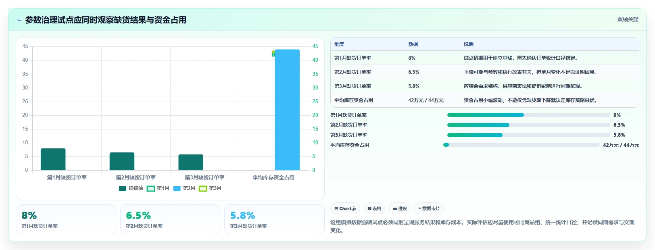Click the green bar for 第1月缺货订单率 in chart

click(x=53, y=159)
